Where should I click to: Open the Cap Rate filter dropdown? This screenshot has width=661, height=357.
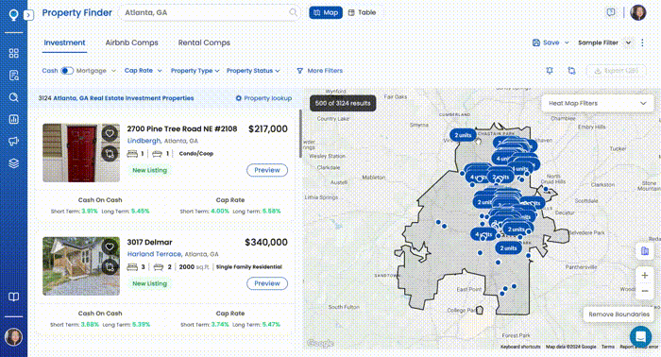pos(143,71)
